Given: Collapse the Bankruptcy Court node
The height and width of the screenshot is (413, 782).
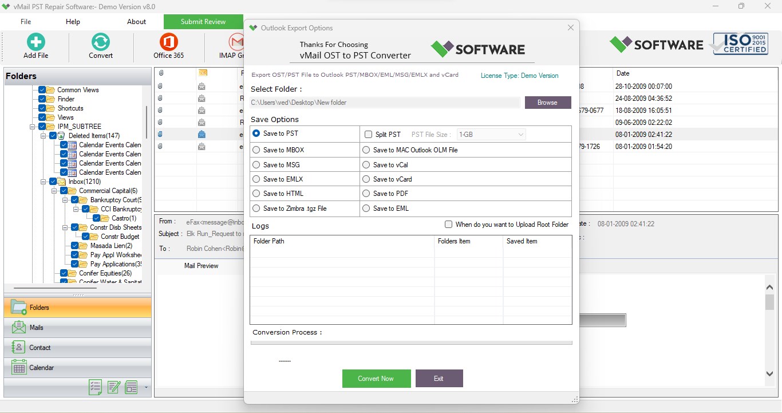Looking at the screenshot, I should (66, 200).
